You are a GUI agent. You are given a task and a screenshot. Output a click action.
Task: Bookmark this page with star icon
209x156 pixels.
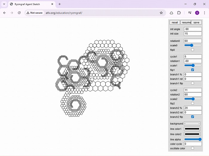click(161, 13)
